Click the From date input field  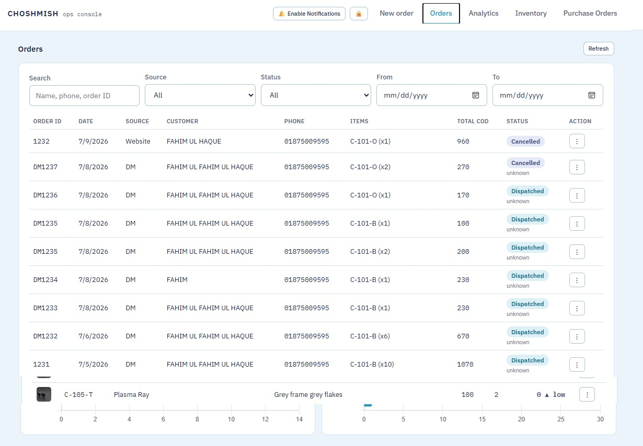point(432,95)
